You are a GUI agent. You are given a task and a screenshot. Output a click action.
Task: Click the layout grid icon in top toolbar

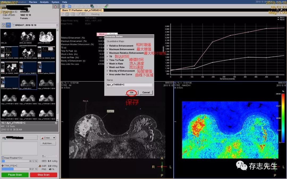(64, 6)
